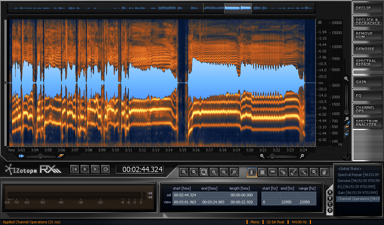Viewport: 384px width, 225px height.
Task: Click the rewind to start button
Action: pos(74,169)
